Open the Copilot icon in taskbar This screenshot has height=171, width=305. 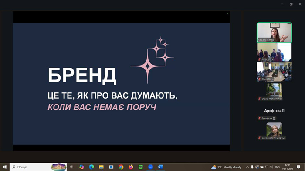click(x=81, y=167)
